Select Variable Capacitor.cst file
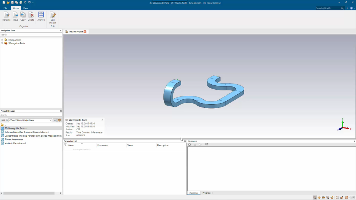The image size is (356, 200). 15,143
